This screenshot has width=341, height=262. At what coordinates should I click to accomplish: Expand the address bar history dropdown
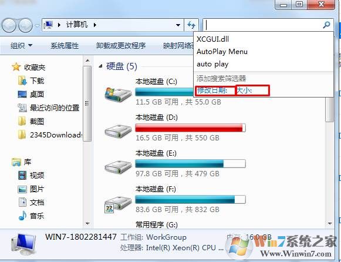[178, 25]
